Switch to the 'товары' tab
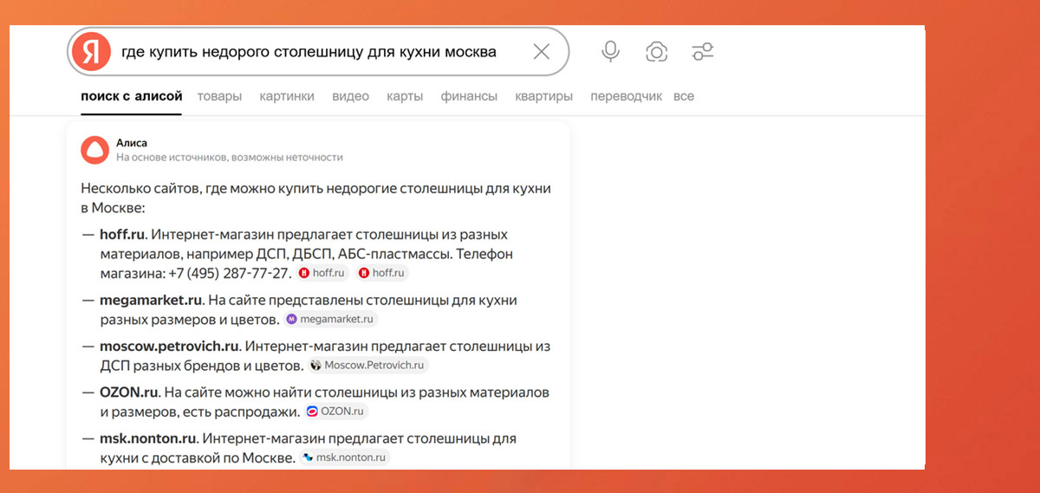The height and width of the screenshot is (493, 1040). pos(219,96)
